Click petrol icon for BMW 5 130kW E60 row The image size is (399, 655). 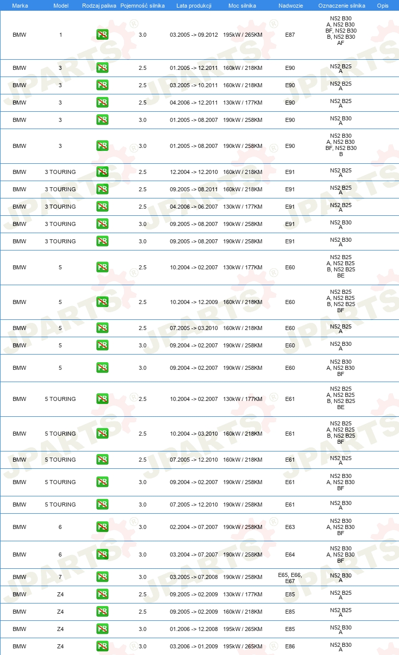click(x=102, y=267)
